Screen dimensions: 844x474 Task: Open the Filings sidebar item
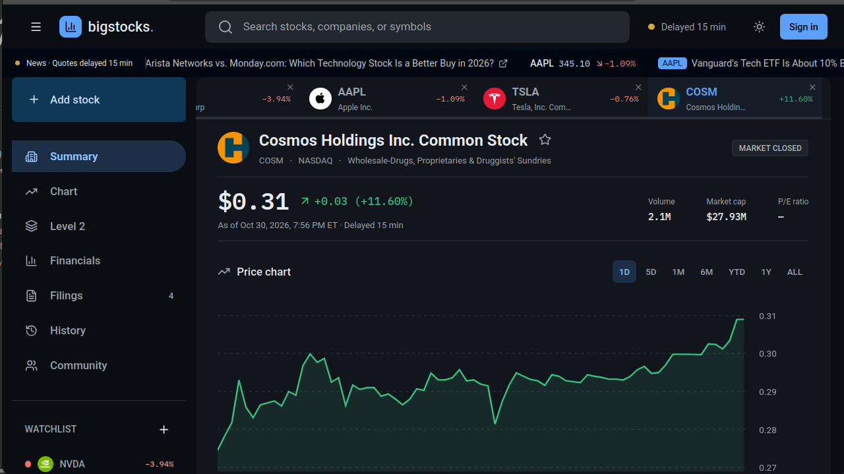tap(99, 295)
